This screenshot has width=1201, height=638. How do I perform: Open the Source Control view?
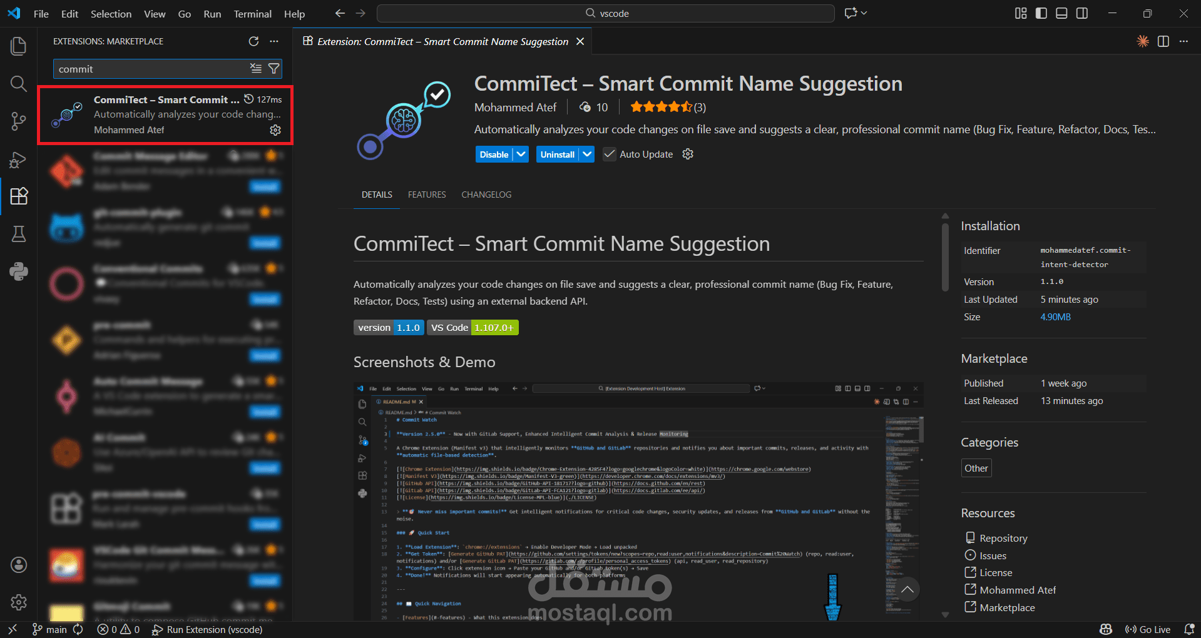[x=19, y=121]
